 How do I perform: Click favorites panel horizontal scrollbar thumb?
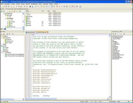pos(8,99)
